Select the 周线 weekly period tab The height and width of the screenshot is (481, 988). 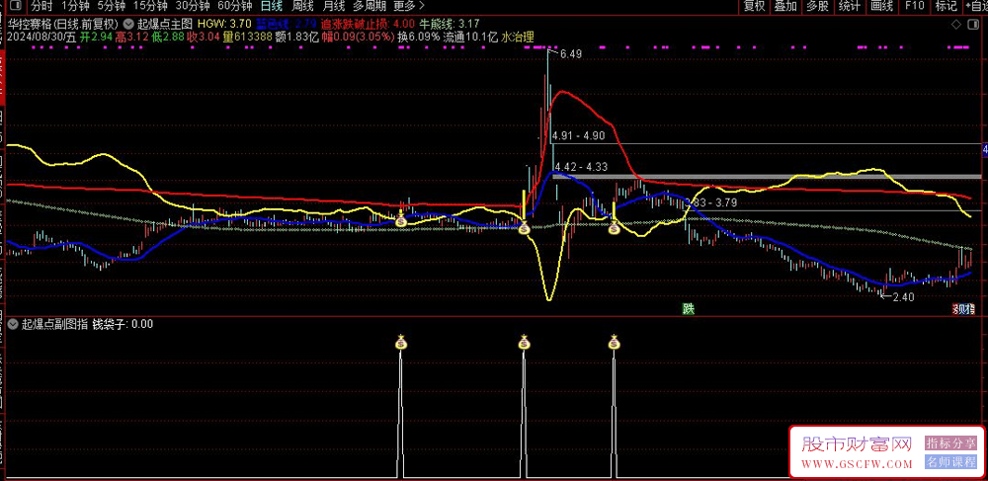303,6
